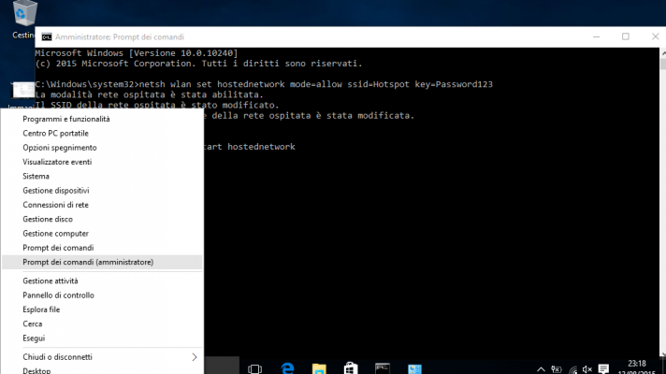Image resolution: width=666 pixels, height=374 pixels.
Task: Open the battery status tray icon
Action: pos(556,369)
